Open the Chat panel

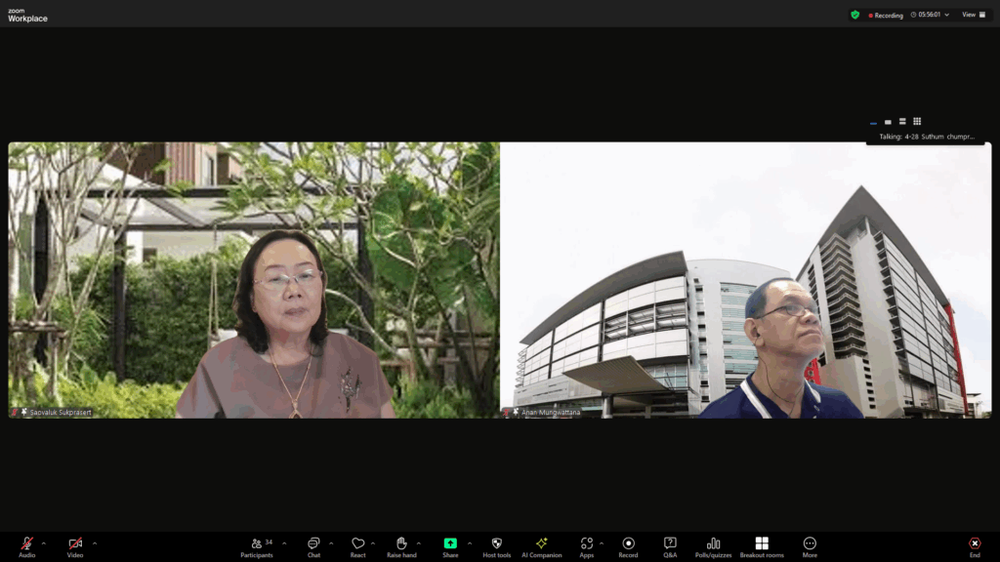[313, 546]
